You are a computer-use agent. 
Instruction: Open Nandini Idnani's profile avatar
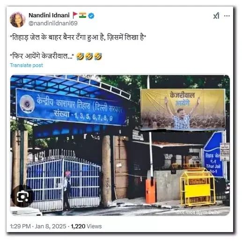coord(17,20)
